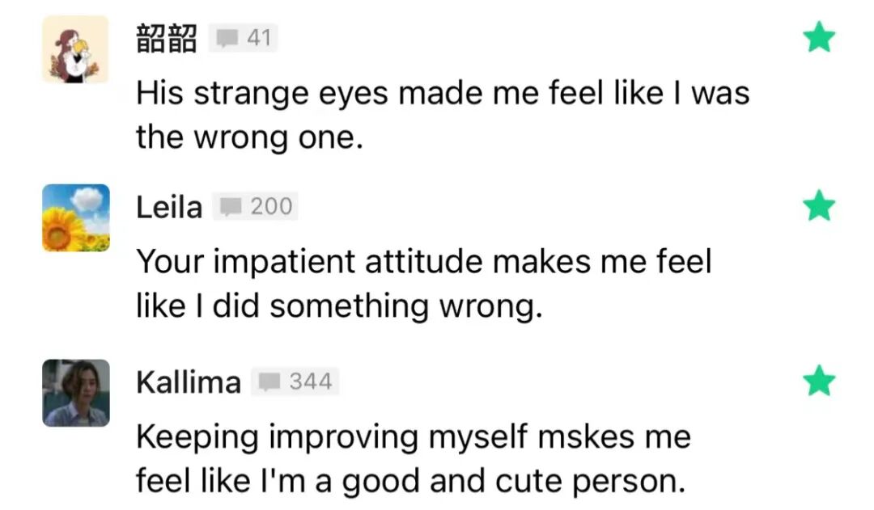Click the words "the wrong one." in 韶韶's comment
This screenshot has width=874, height=510.
[246, 137]
